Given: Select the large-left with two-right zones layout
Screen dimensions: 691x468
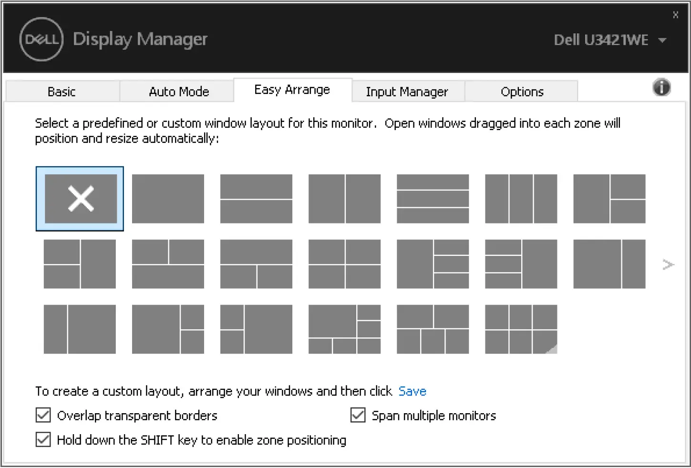Looking at the screenshot, I should pos(609,199).
